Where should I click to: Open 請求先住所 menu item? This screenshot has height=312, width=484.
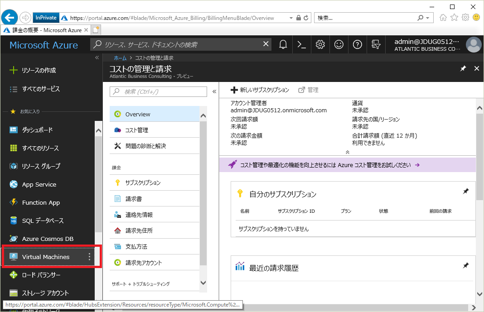click(x=155, y=230)
